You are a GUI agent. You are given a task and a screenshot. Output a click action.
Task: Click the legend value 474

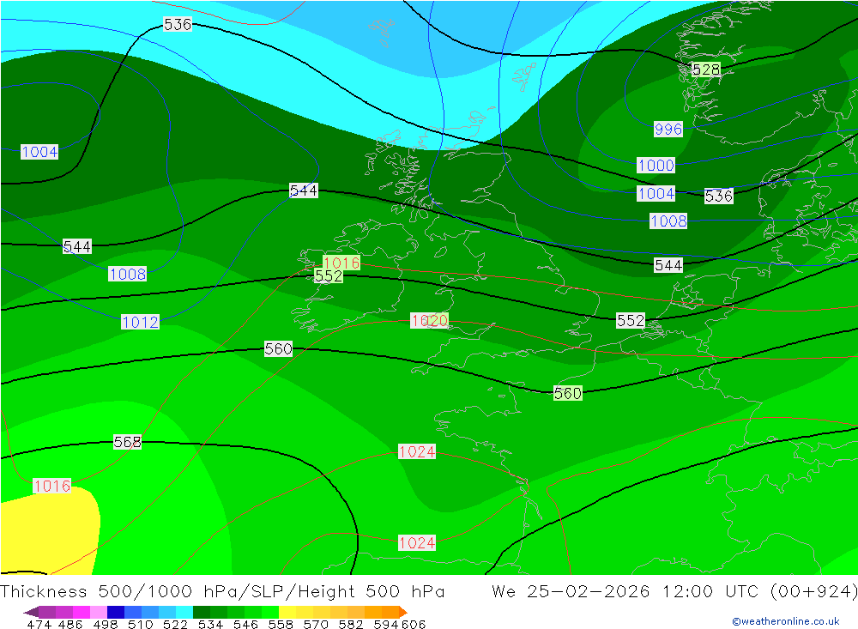[39, 624]
